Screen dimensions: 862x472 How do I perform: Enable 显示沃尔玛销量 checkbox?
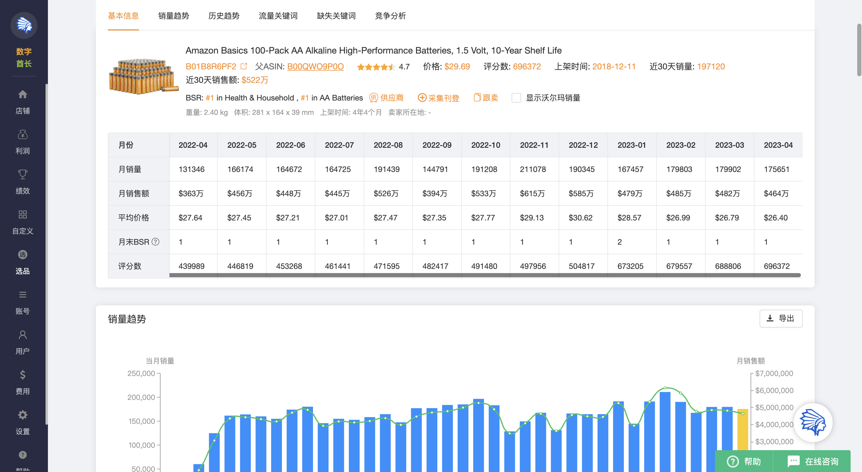pos(516,98)
